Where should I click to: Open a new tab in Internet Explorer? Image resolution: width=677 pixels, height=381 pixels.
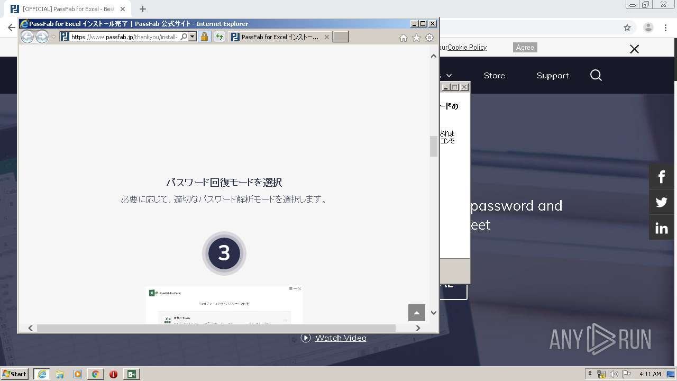(x=341, y=37)
